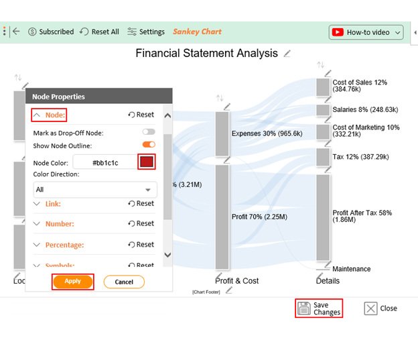
Task: Toggle Show Node Outline switch
Action: (149, 145)
